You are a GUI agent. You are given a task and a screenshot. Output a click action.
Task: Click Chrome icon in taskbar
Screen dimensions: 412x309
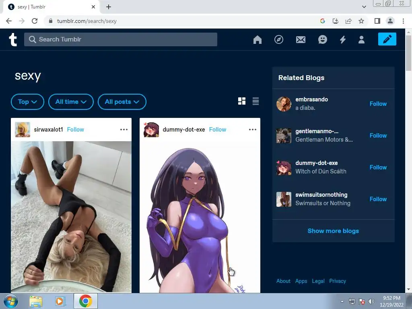(x=85, y=301)
